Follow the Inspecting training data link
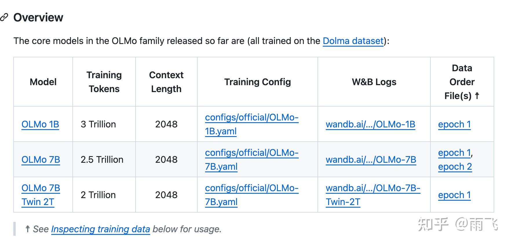This screenshot has height=245, width=511. click(101, 229)
